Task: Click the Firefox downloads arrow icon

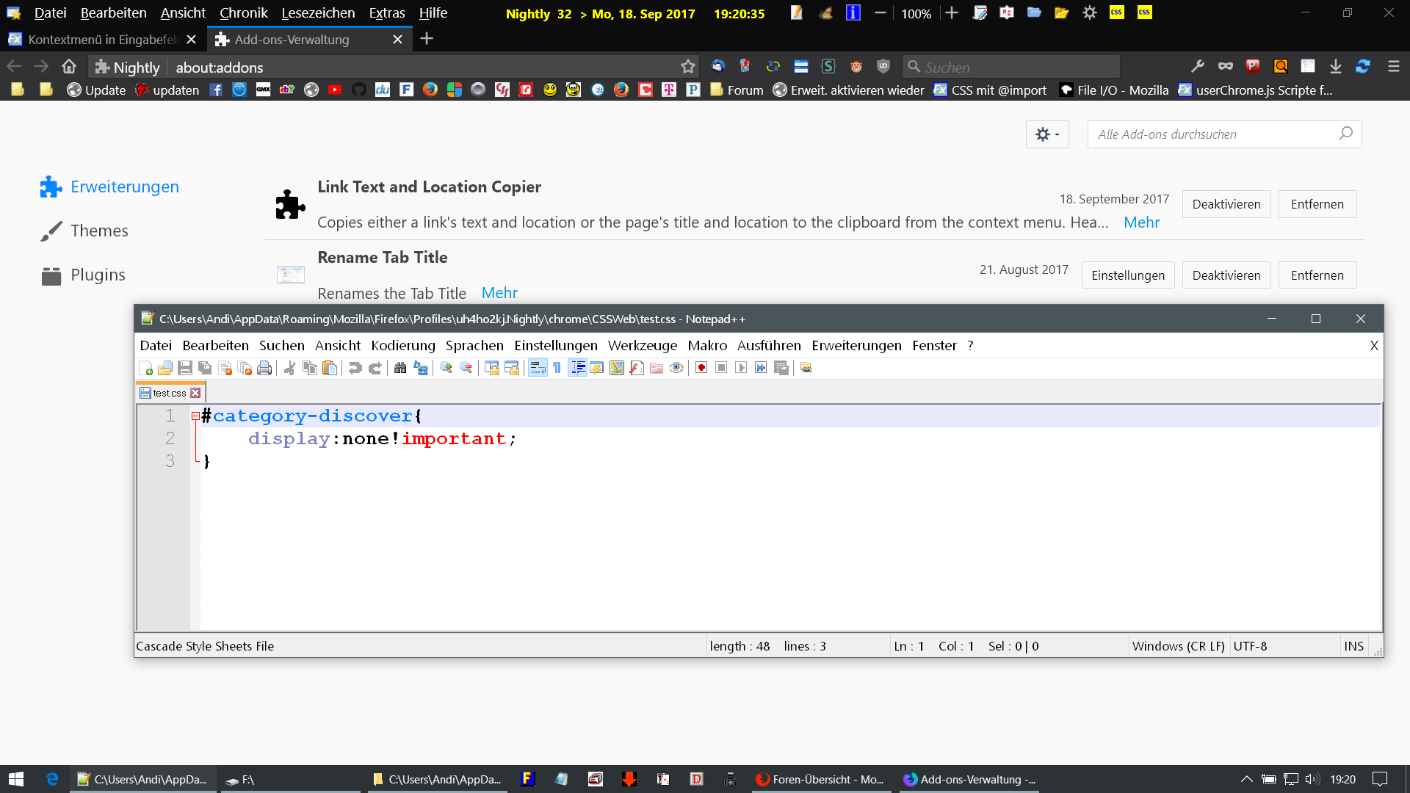Action: click(1336, 67)
